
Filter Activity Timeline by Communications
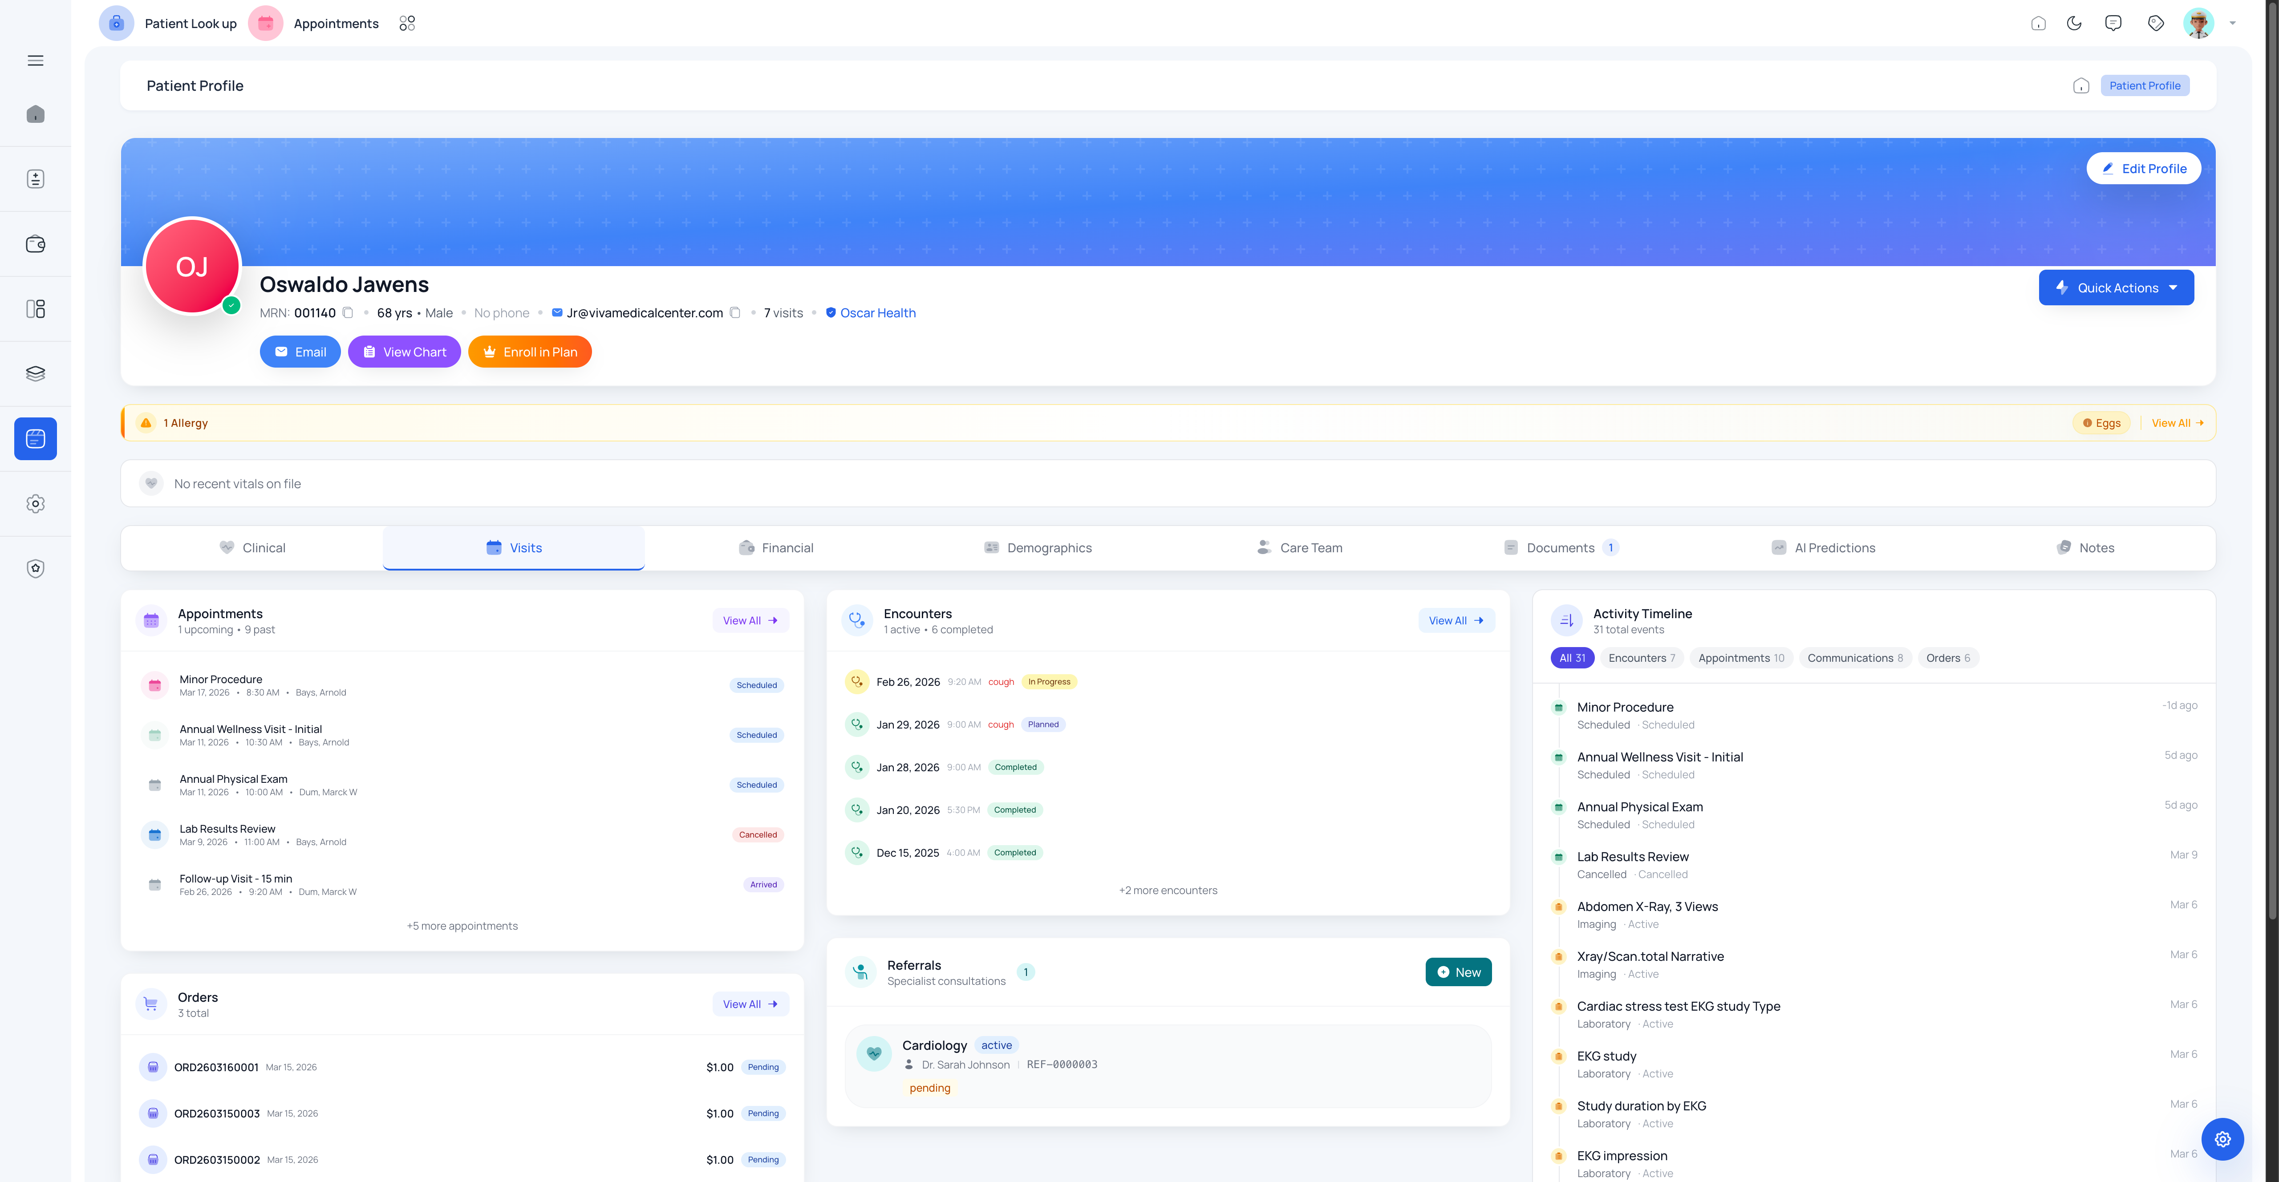click(1855, 657)
